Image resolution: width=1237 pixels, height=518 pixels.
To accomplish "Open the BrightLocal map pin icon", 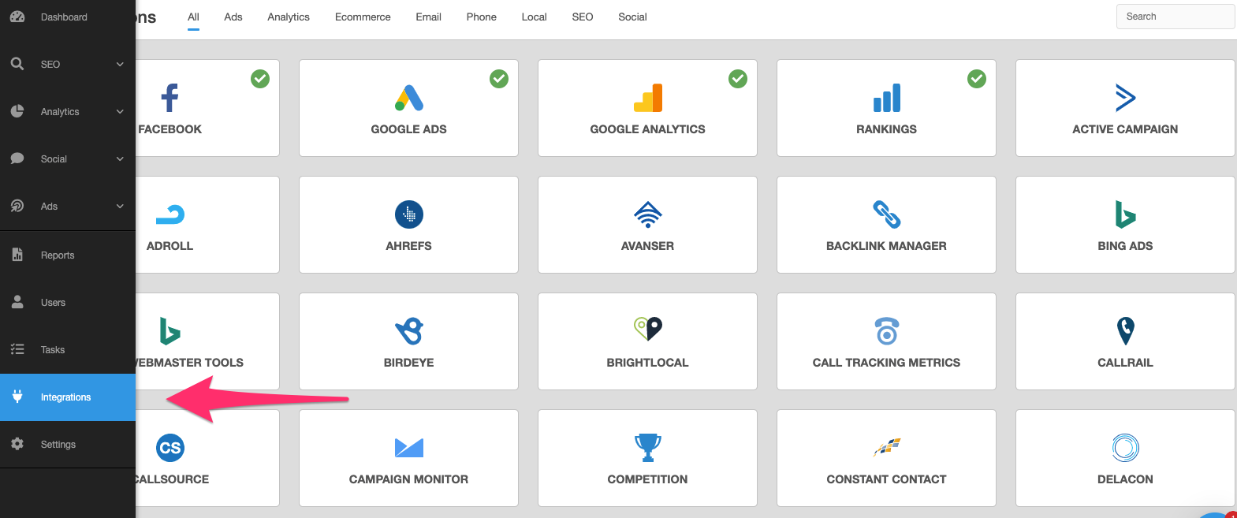I will (x=648, y=329).
